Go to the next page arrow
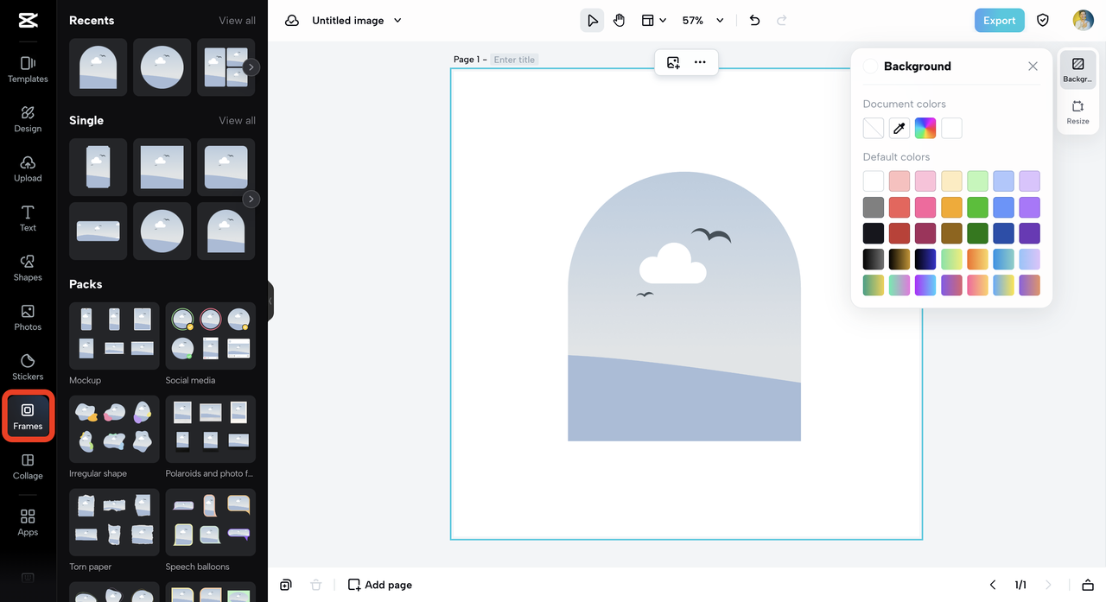 click(x=1049, y=585)
